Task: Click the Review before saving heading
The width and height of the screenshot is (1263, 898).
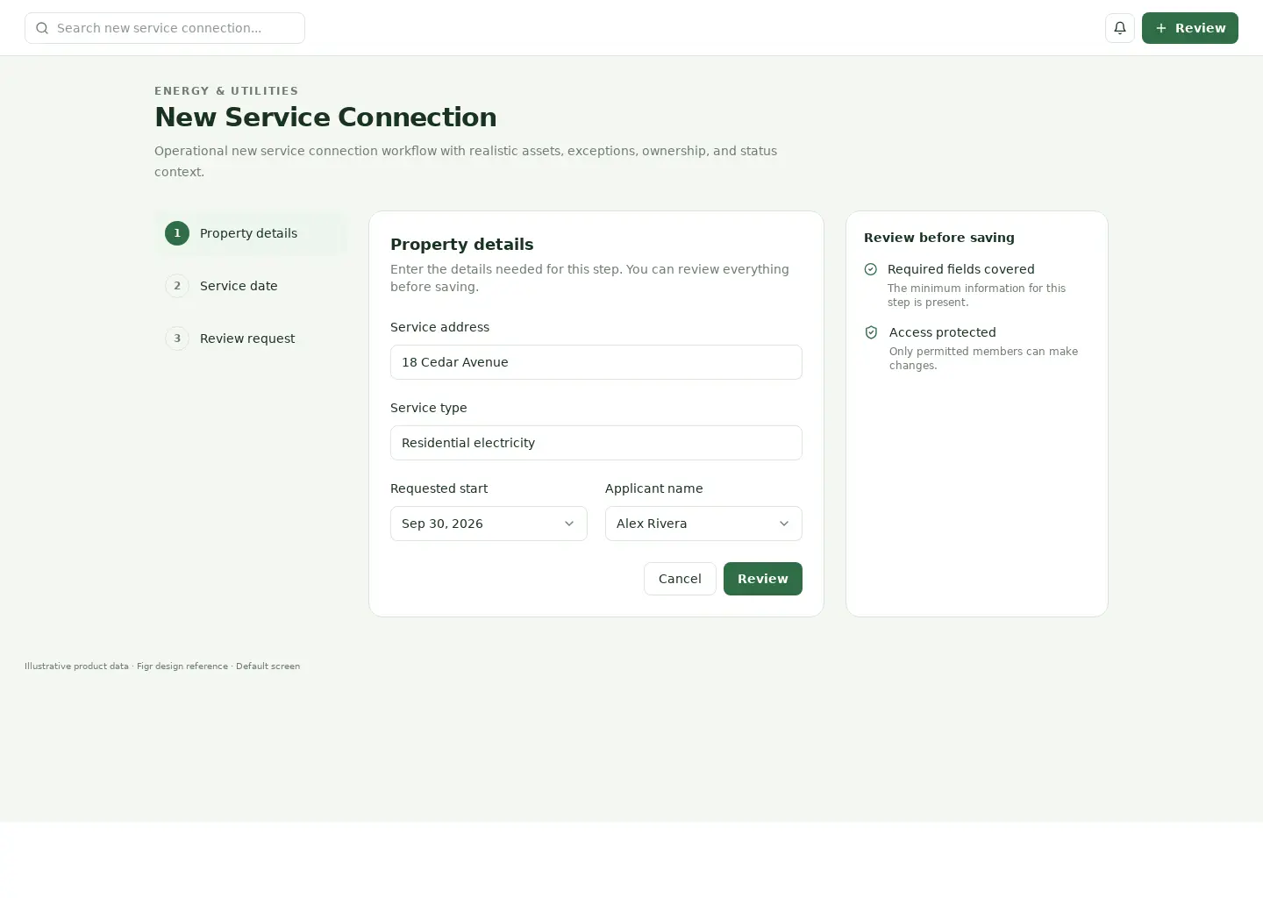Action: pyautogui.click(x=939, y=238)
